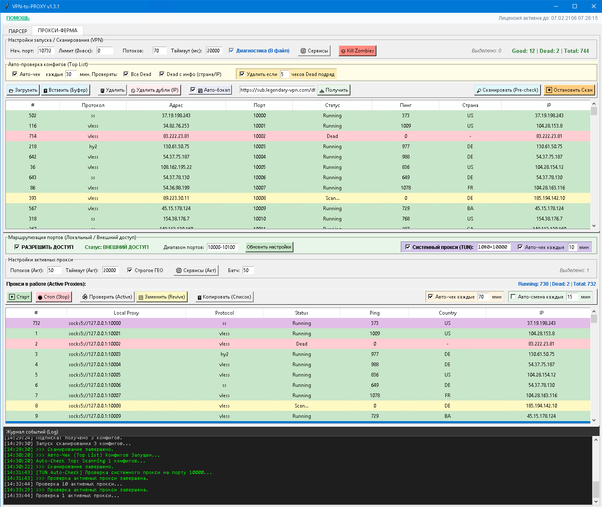The height and width of the screenshot is (507, 602).
Task: Toggle Диагностика (В файл) checkbox
Action: pos(231,51)
